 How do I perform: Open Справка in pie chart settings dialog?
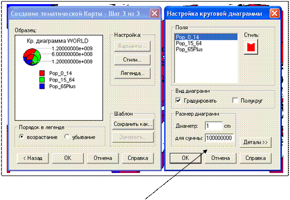(255, 158)
